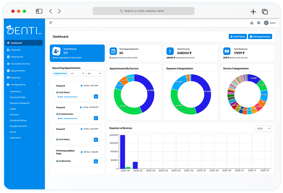Click the Consultant Doctors sidebar icon
The width and height of the screenshot is (283, 193).
click(x=8, y=64)
